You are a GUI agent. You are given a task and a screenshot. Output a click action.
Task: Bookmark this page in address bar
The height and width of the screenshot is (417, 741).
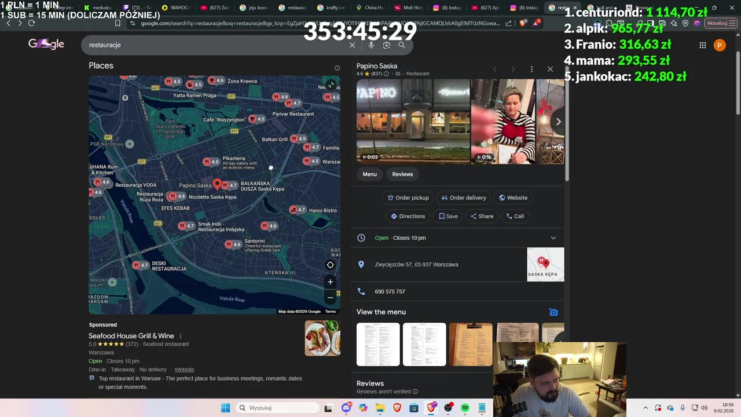(118, 23)
